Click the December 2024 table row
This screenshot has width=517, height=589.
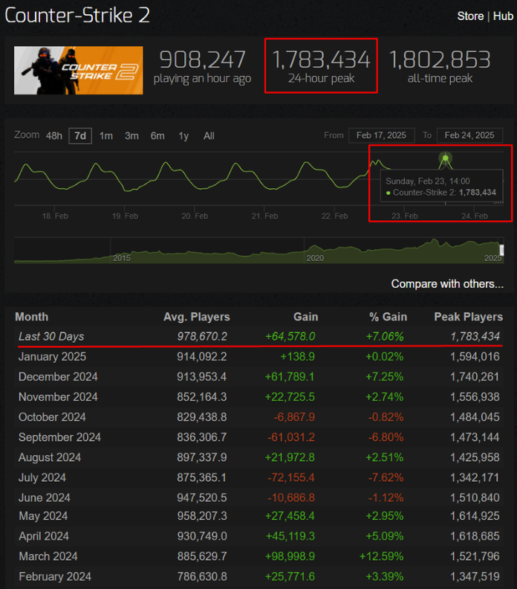tap(258, 377)
